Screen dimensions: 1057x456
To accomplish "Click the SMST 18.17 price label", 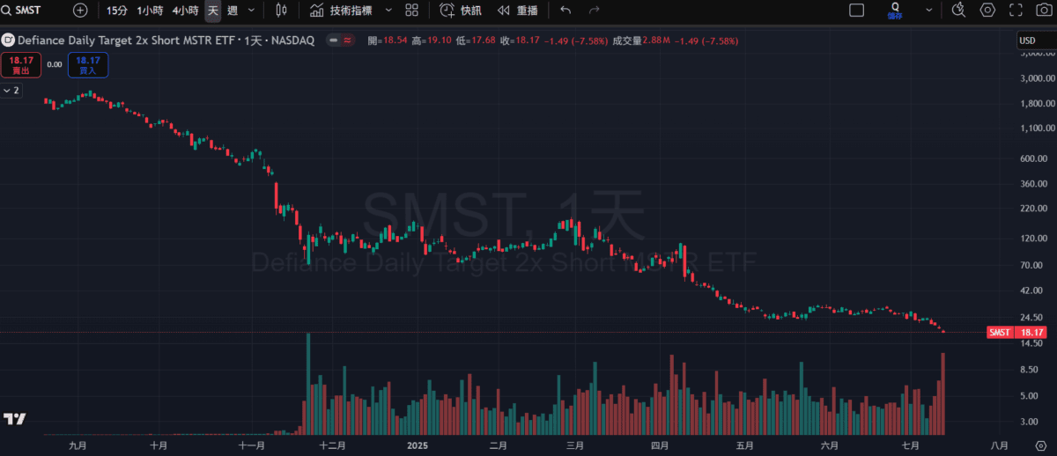I will tap(1016, 332).
